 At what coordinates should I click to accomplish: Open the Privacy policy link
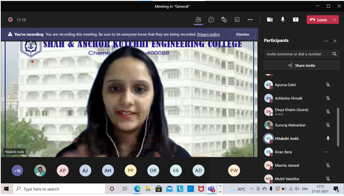208,35
